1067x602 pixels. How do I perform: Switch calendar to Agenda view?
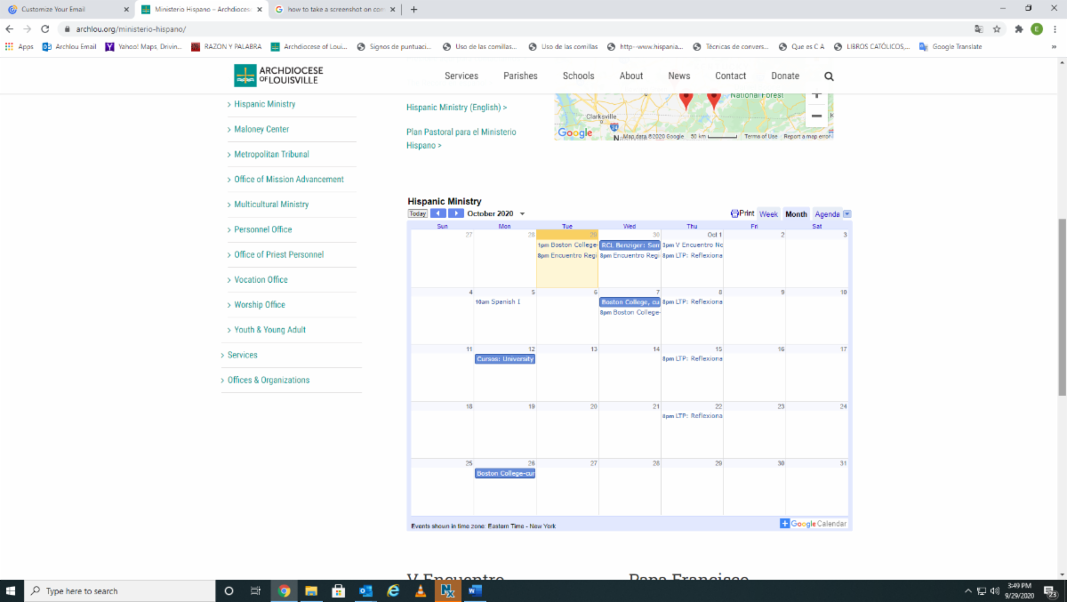point(827,213)
